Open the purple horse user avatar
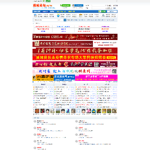150x150 pixels. (68, 111)
